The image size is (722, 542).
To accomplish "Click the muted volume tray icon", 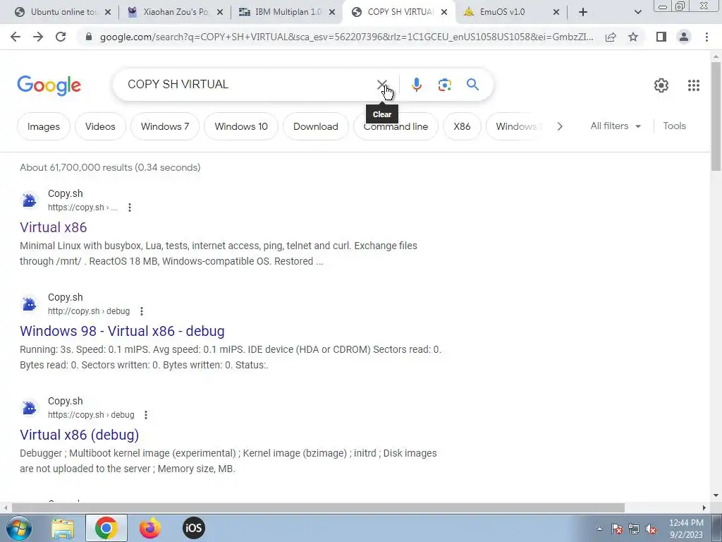I will pyautogui.click(x=651, y=529).
